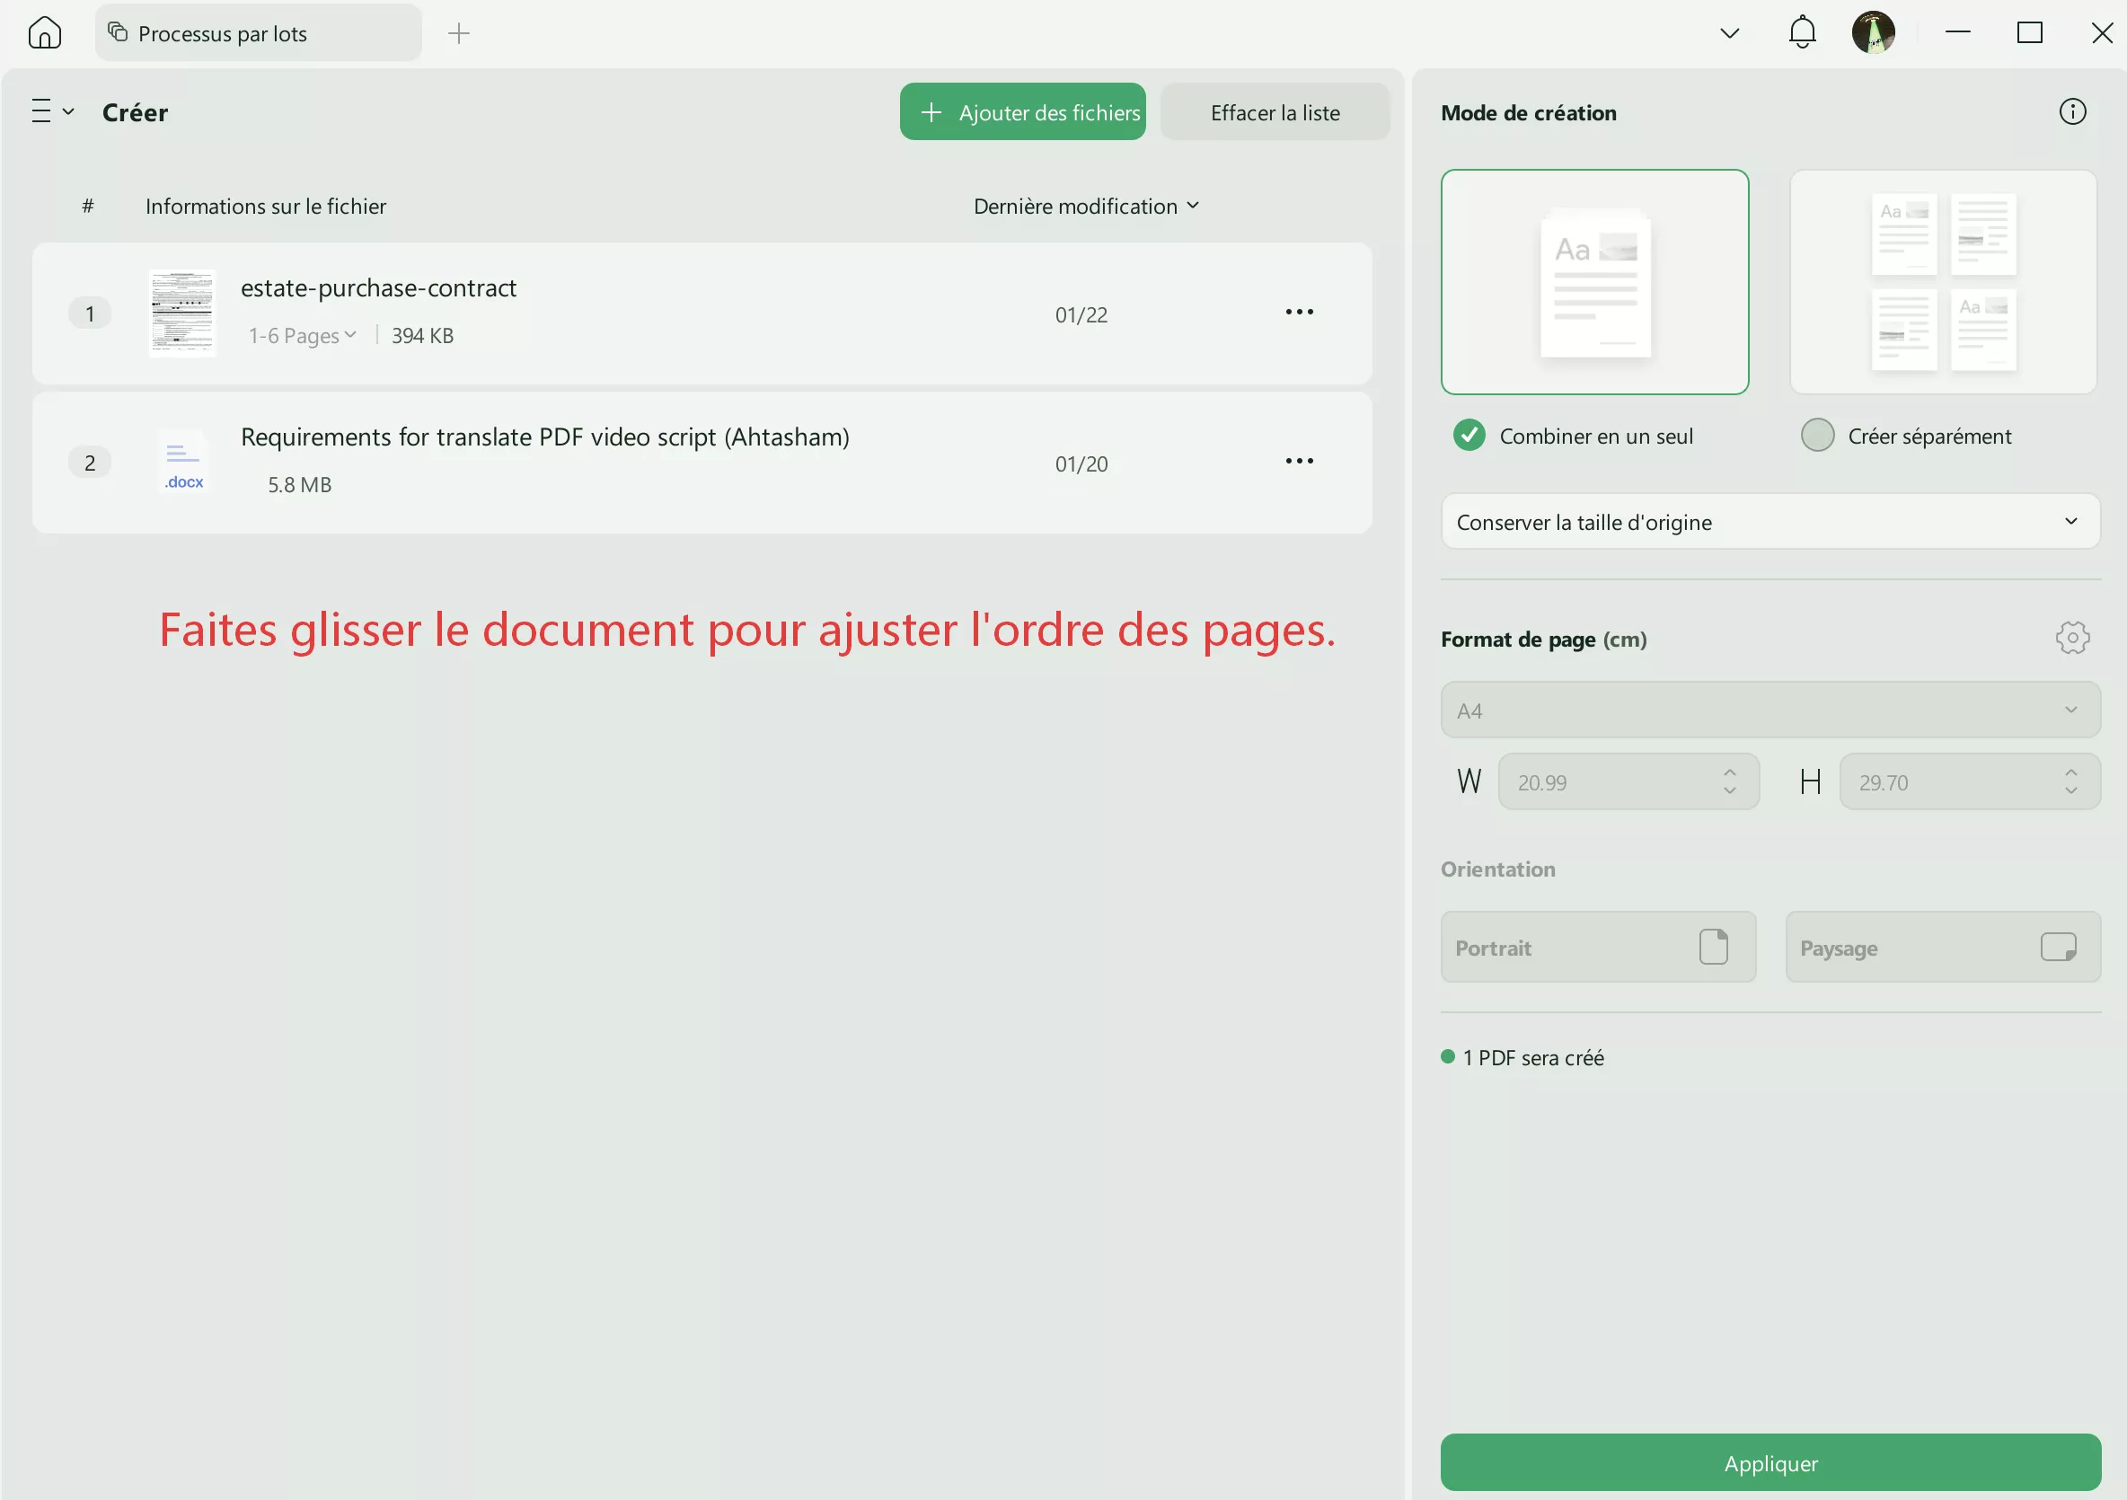Click Effacer la liste button

click(x=1275, y=111)
